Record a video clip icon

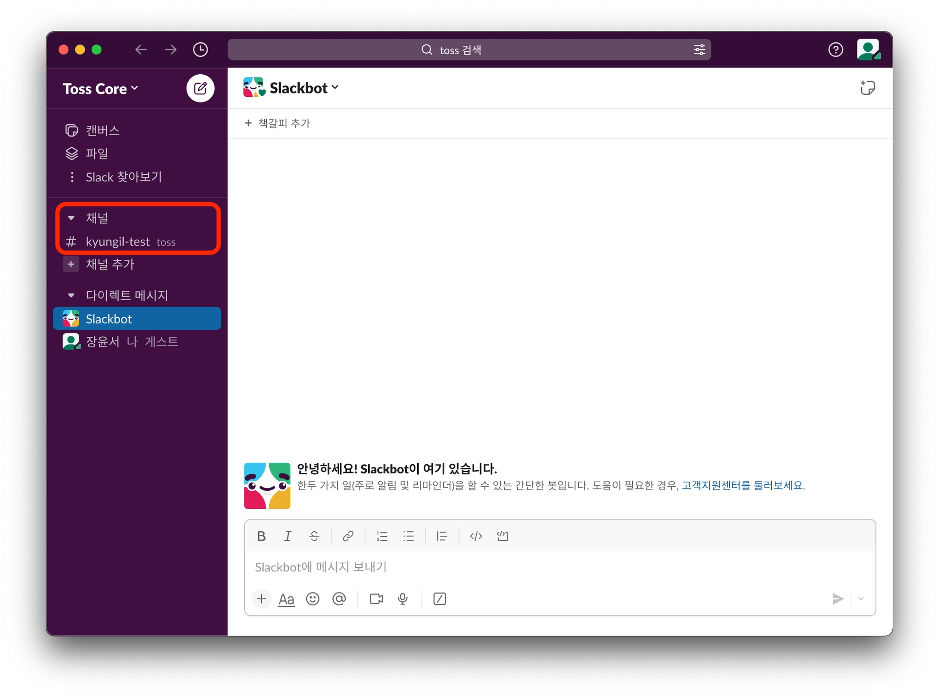[376, 598]
